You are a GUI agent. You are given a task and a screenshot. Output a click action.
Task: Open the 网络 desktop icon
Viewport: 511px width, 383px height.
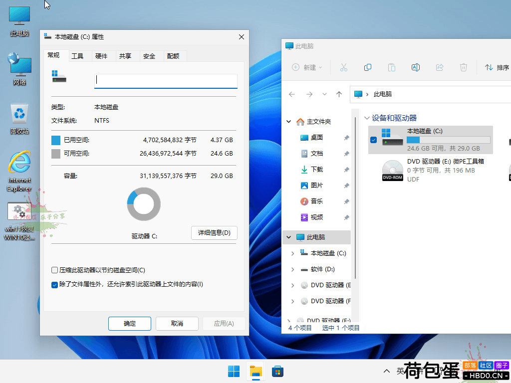click(x=19, y=69)
